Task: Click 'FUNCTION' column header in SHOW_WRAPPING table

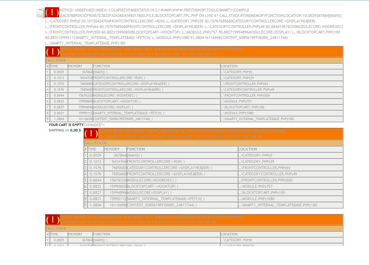Action: (x=136, y=149)
